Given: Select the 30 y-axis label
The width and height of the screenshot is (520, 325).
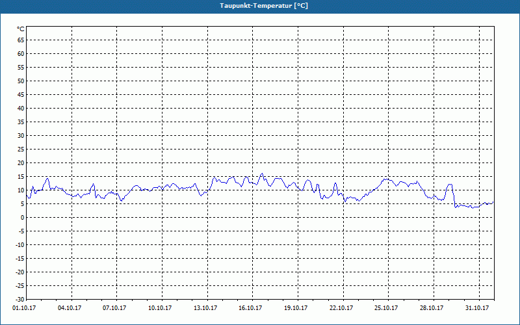Looking at the screenshot, I should click(21, 136).
